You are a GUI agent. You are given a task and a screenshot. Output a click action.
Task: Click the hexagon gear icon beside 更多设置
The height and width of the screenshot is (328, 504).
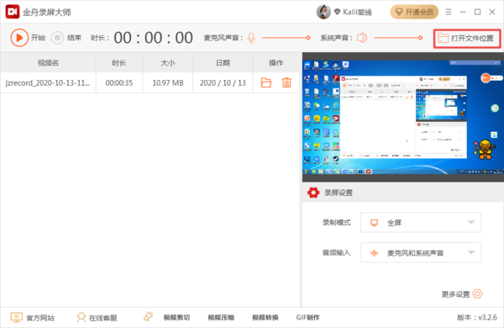[477, 294]
